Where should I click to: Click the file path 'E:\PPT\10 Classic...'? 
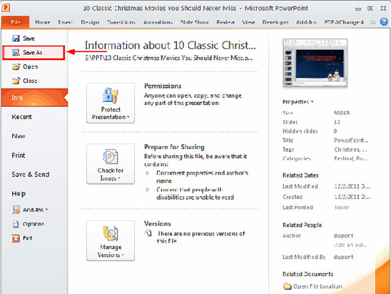[x=169, y=58]
